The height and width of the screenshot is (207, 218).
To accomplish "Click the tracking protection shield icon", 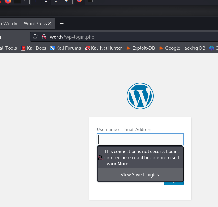I will coord(35,37).
